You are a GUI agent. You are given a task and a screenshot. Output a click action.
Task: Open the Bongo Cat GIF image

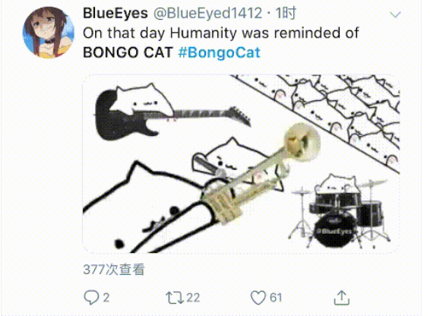(241, 163)
